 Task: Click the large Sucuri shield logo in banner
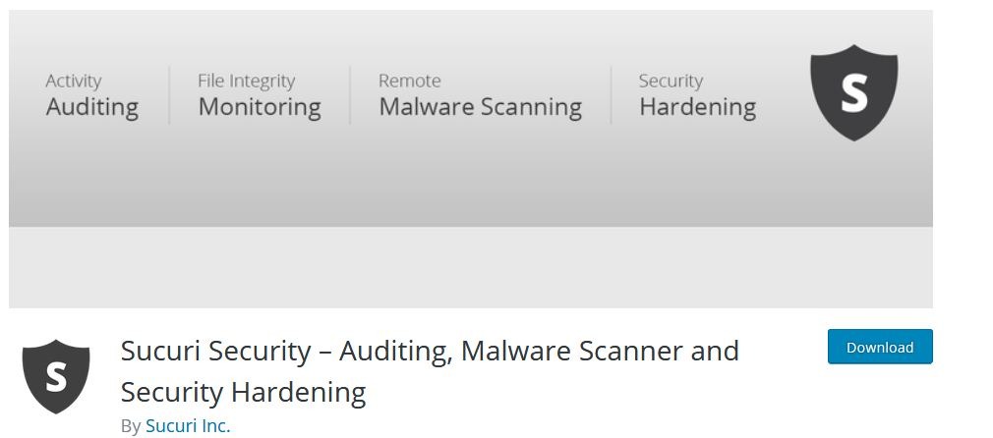(x=853, y=92)
